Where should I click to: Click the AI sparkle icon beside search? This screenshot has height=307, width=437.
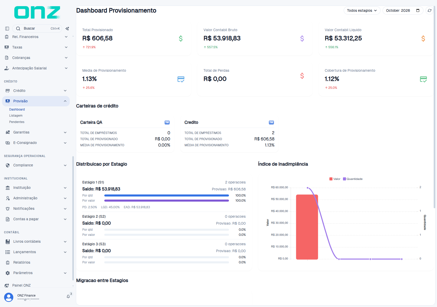67,29
